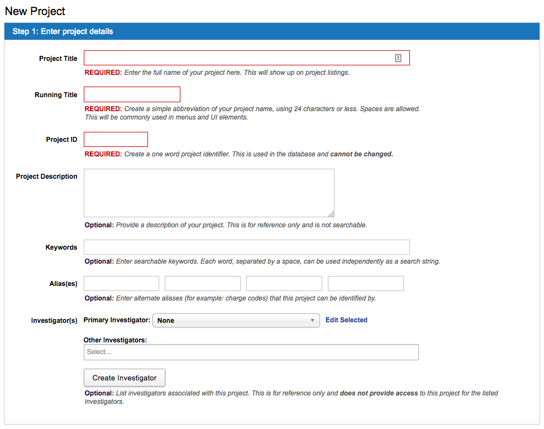This screenshot has width=544, height=429.
Task: Click the third Alias(es) text box
Action: click(x=284, y=284)
